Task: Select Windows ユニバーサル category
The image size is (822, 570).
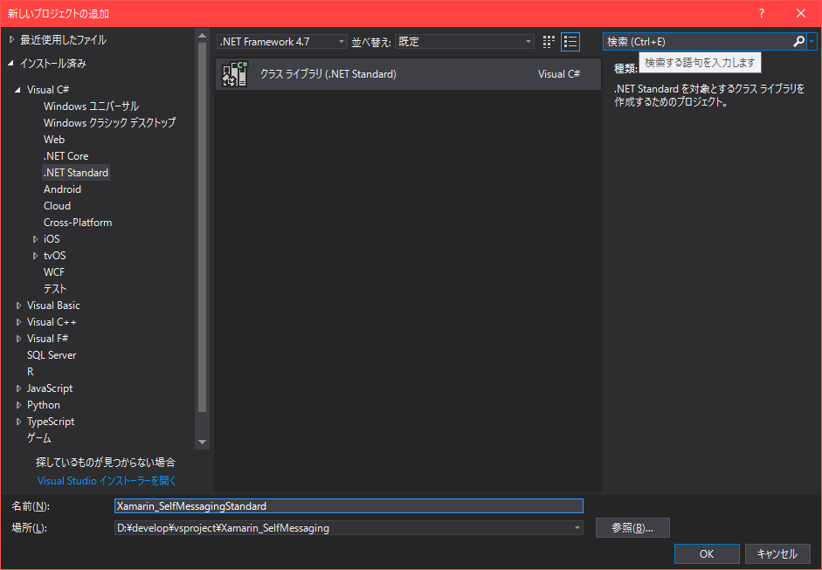Action: coord(91,106)
